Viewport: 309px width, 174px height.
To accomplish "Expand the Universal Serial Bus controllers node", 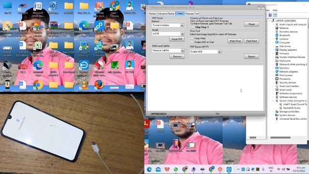I will (x=273, y=119).
